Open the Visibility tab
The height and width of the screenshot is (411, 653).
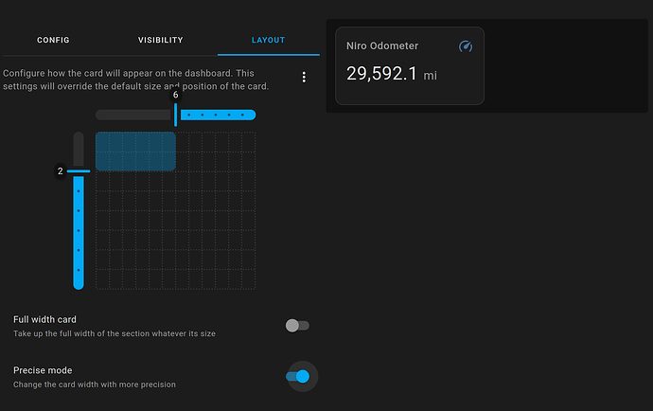point(160,40)
